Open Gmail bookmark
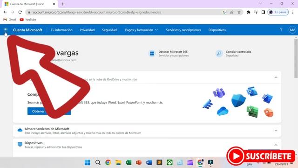 pos(10,20)
